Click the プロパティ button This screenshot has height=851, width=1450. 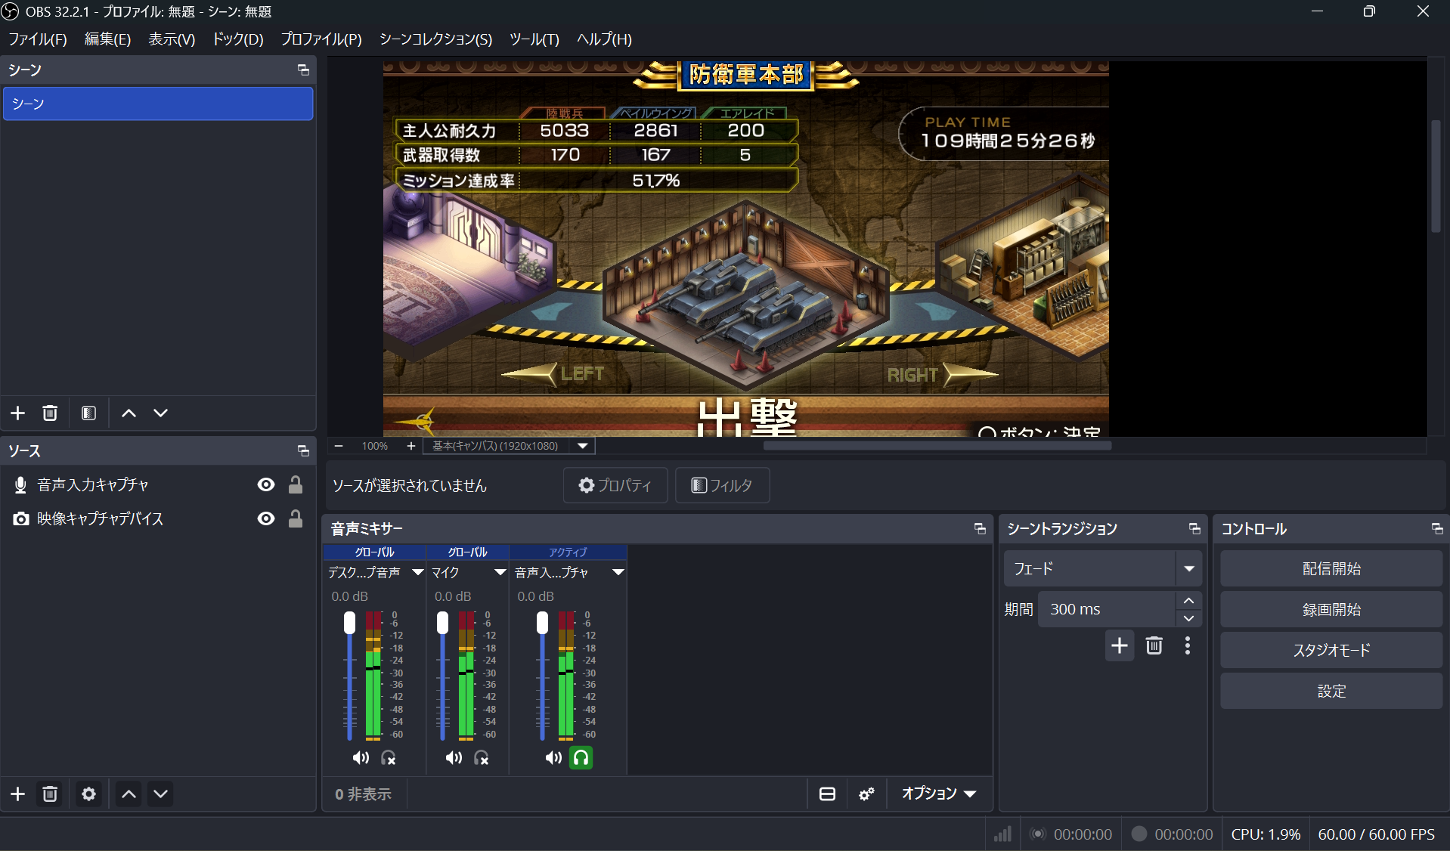(x=615, y=485)
